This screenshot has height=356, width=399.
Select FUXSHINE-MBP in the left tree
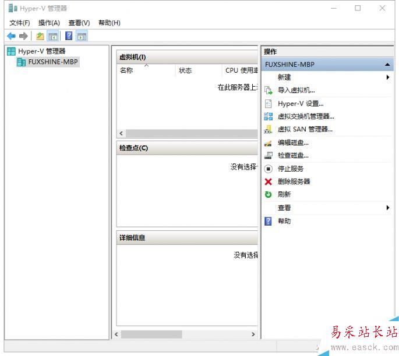pyautogui.click(x=53, y=62)
